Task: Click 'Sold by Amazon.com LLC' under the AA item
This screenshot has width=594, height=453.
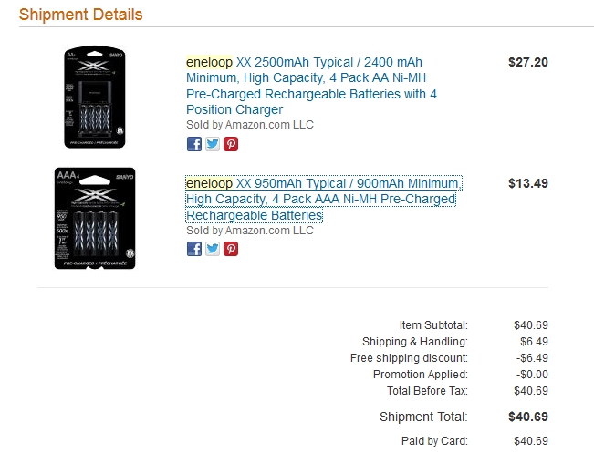Action: (x=249, y=125)
